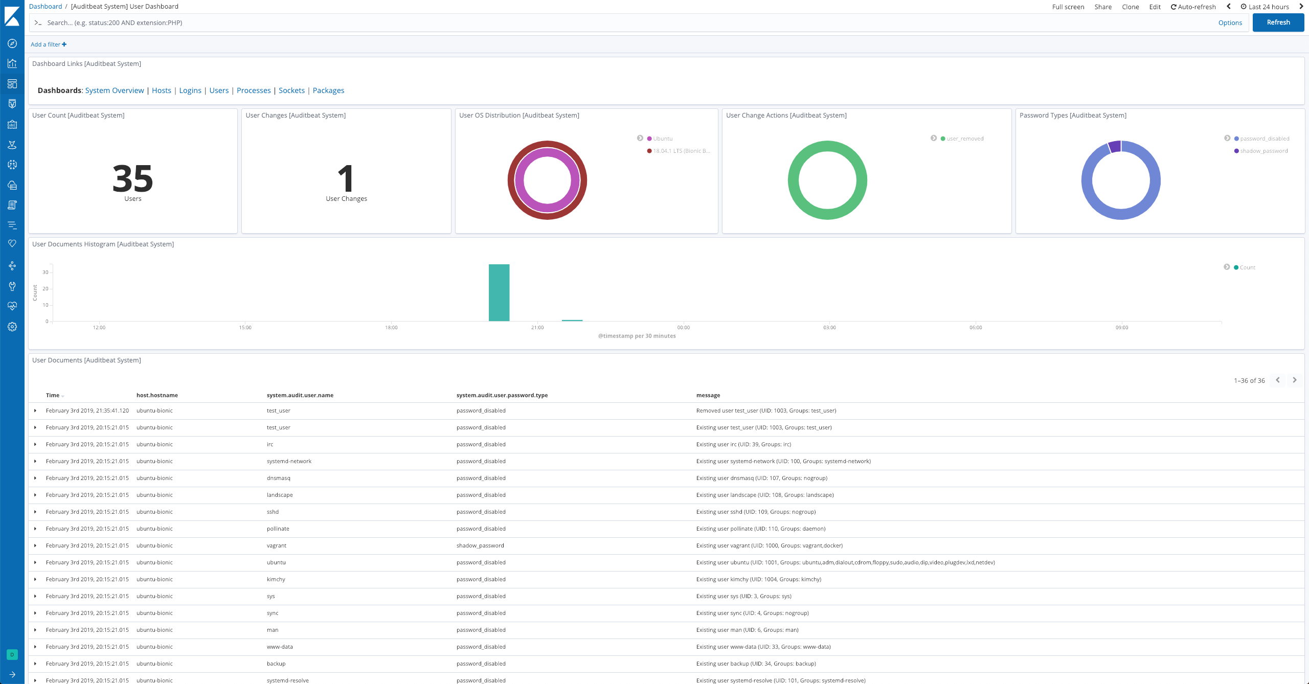This screenshot has height=684, width=1309.
Task: Open the Discover app in the sidebar
Action: coord(12,44)
